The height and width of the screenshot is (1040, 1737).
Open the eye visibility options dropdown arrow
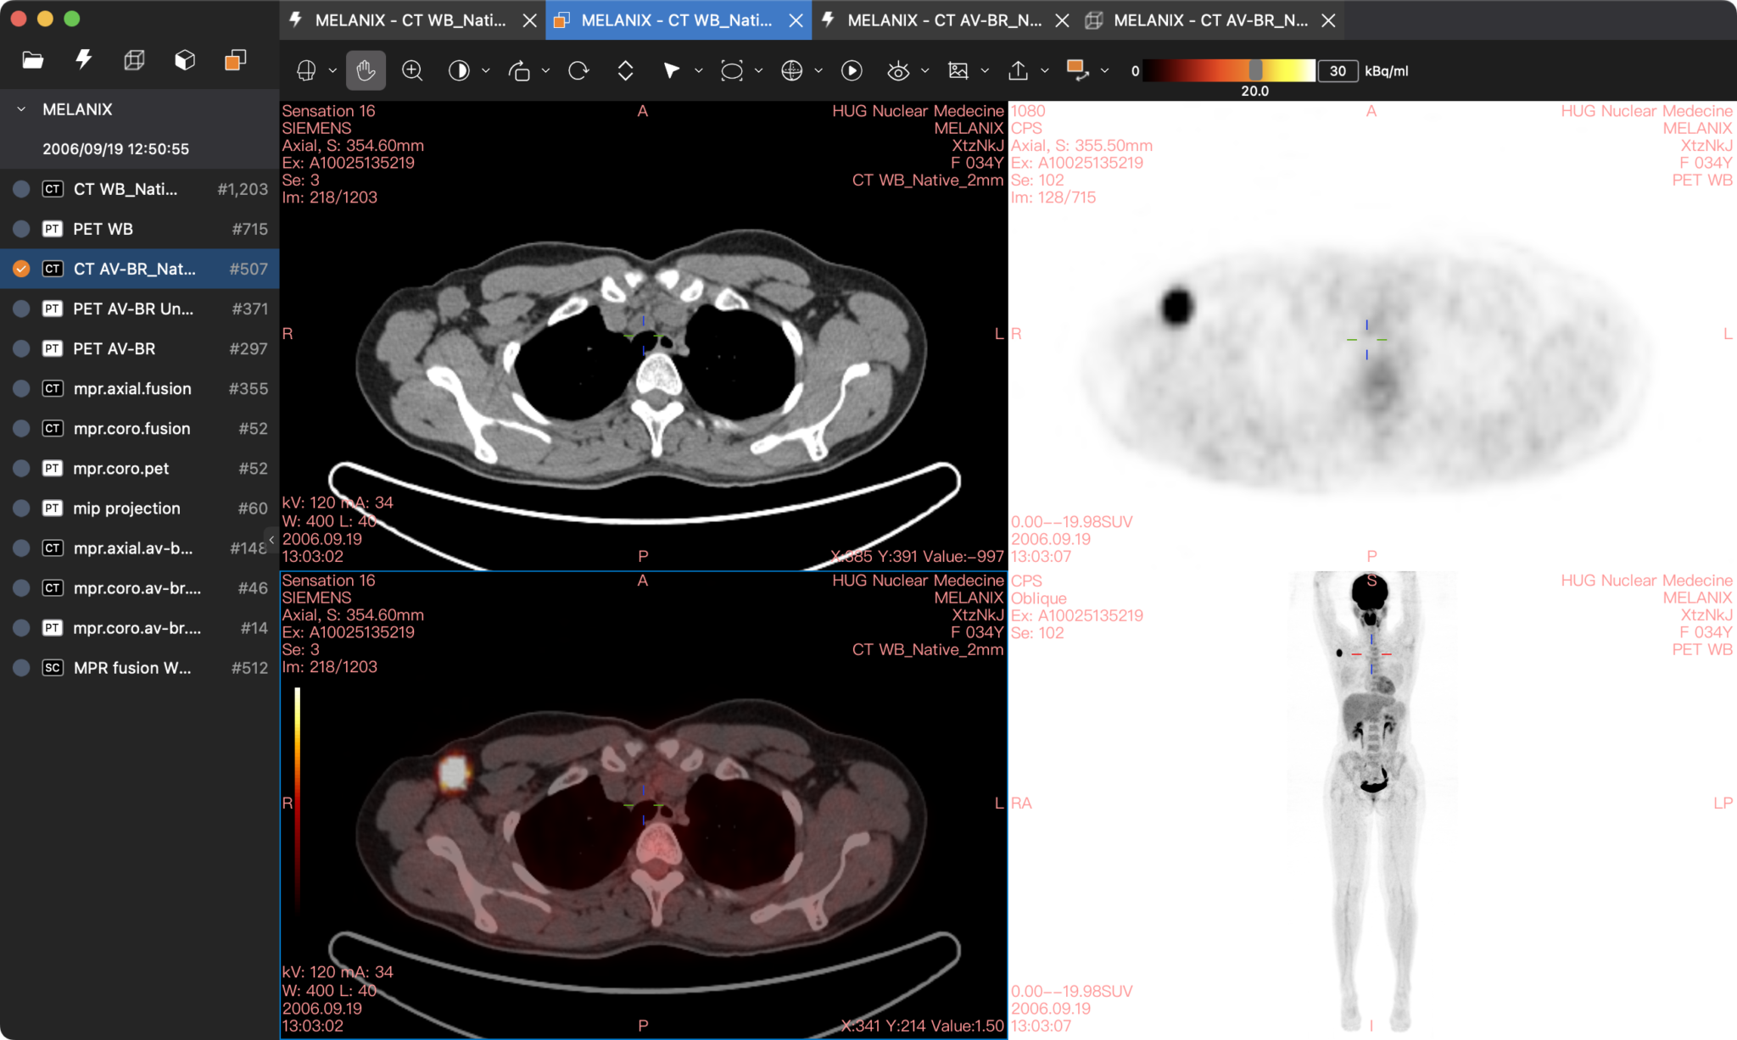(924, 70)
